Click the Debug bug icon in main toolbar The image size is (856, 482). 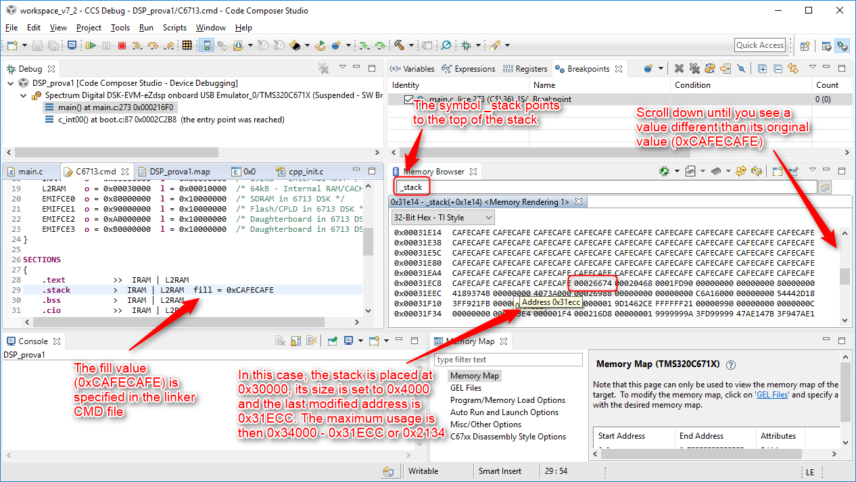pos(466,45)
